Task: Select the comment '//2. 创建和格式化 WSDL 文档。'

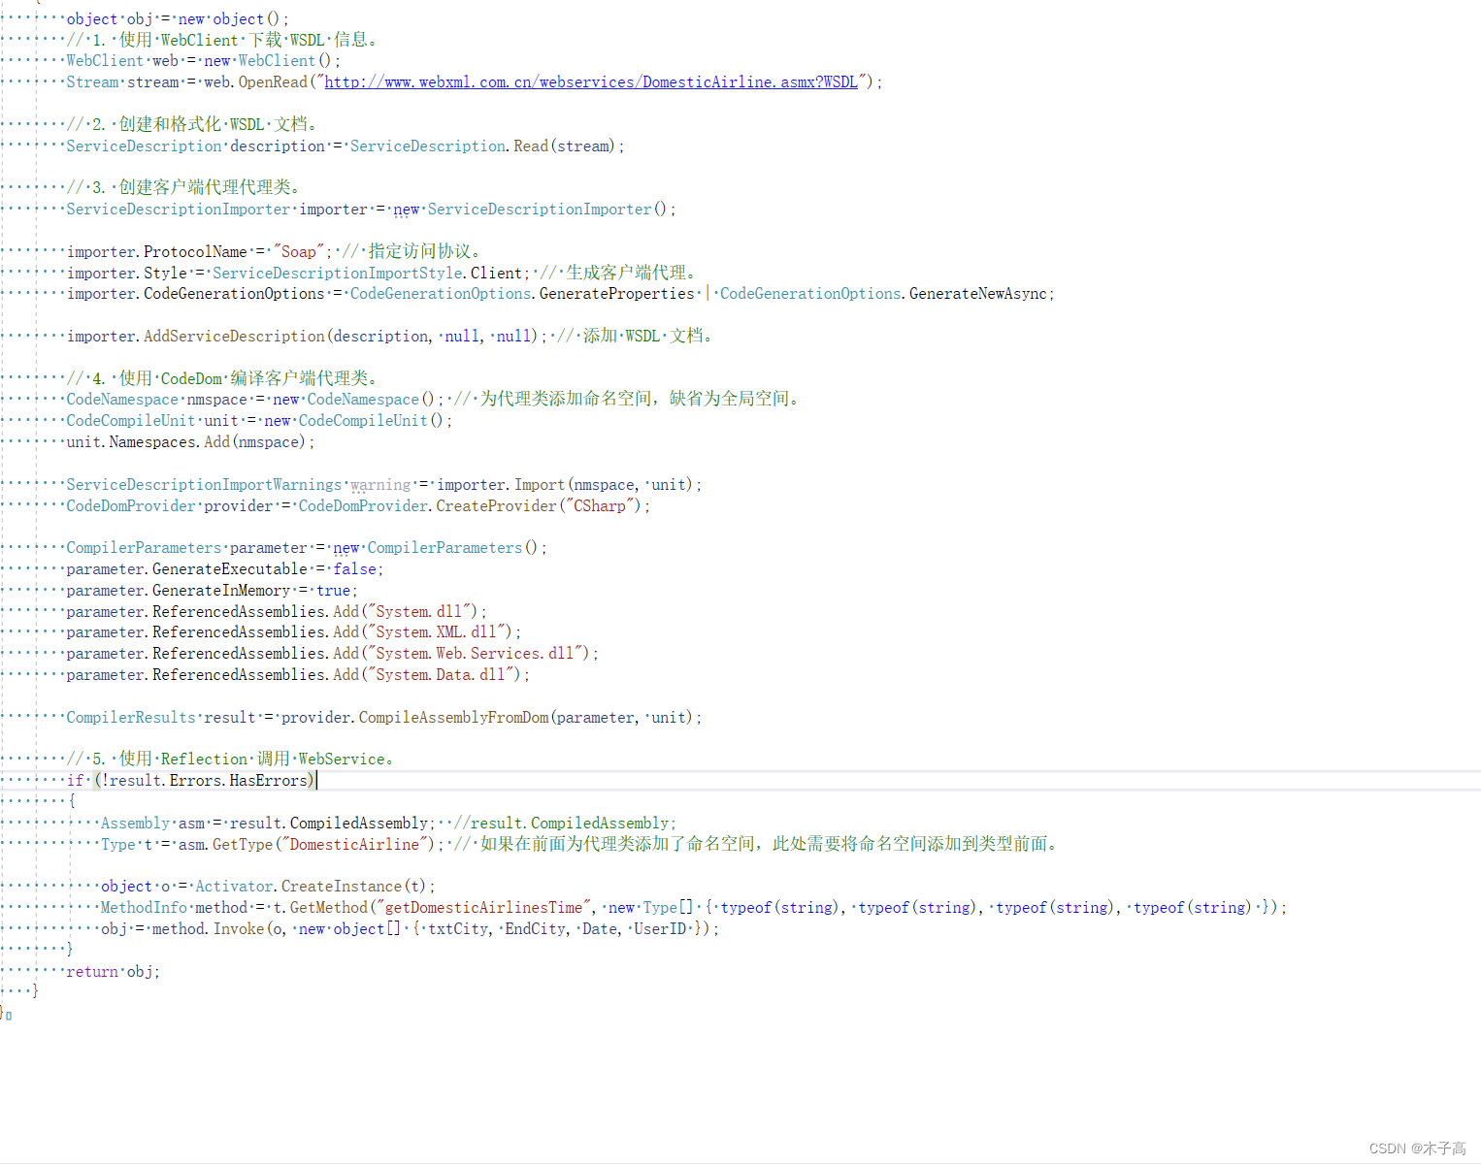Action: pos(192,124)
